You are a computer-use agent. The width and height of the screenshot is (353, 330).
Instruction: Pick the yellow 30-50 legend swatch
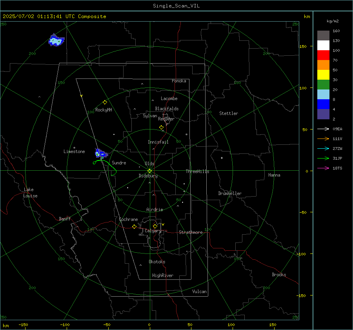pyautogui.click(x=323, y=75)
